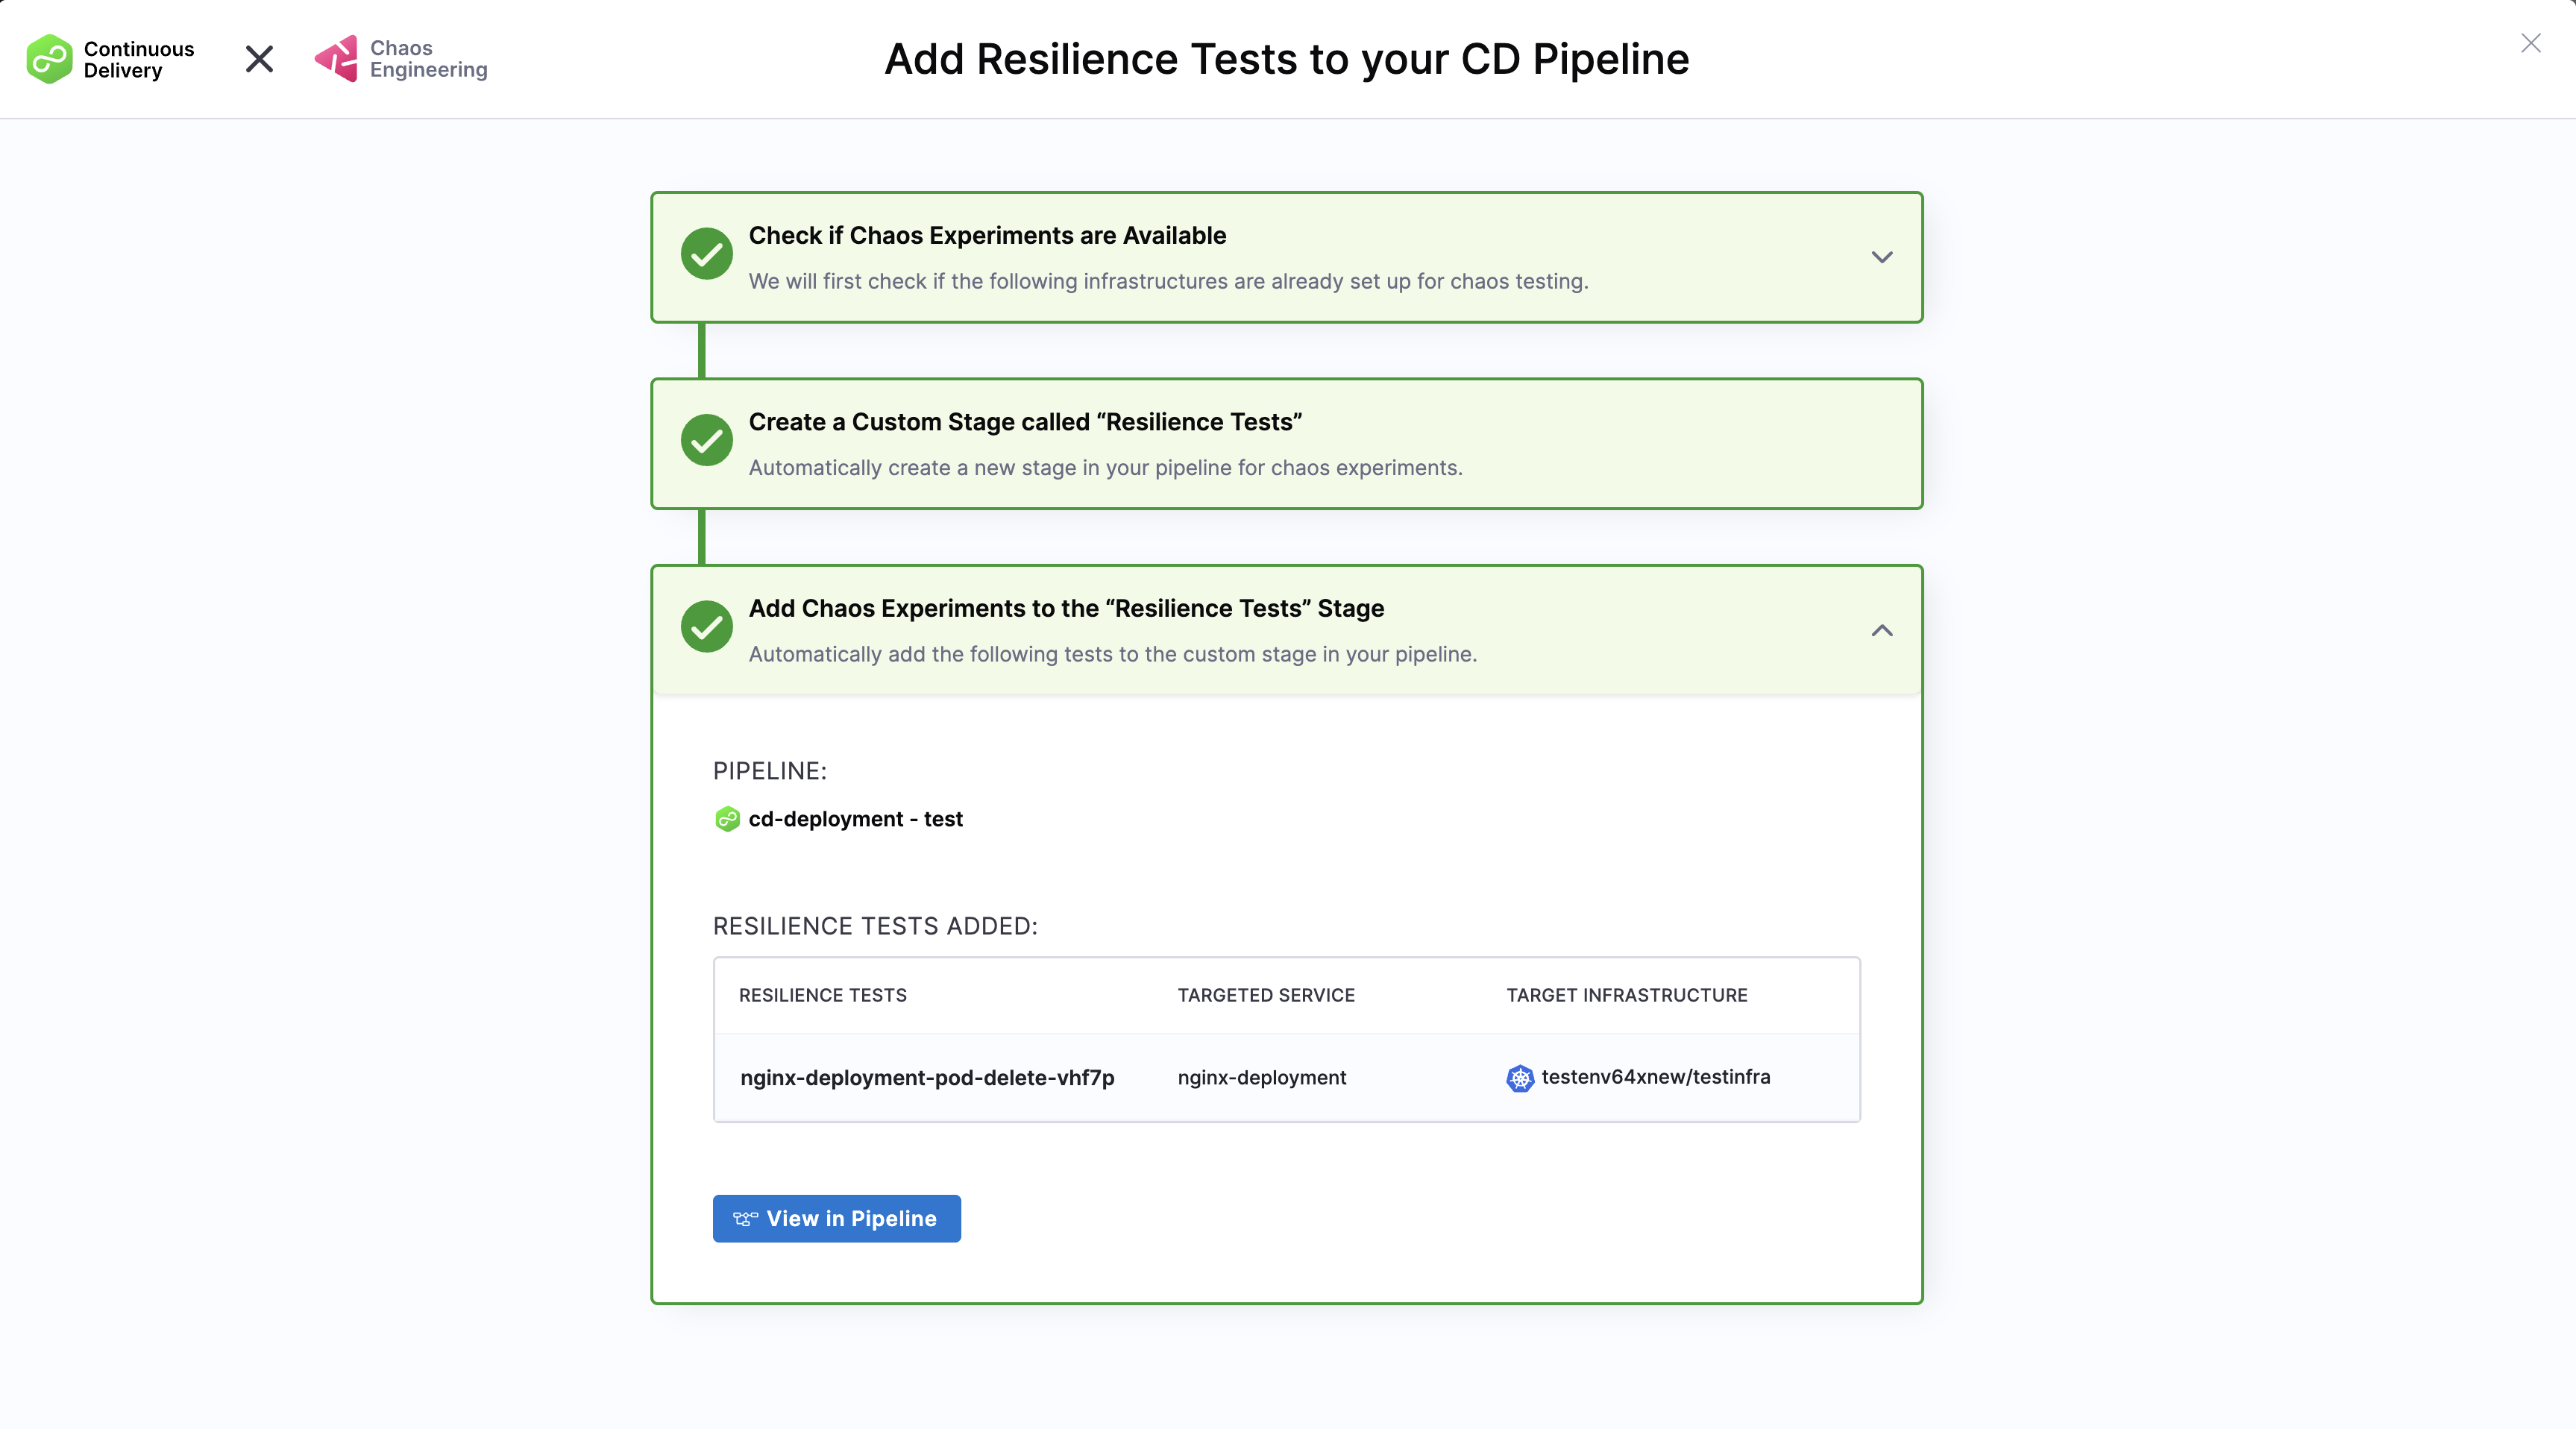
Task: Click the checkmark icon on Create a Custom Stage step
Action: [706, 440]
